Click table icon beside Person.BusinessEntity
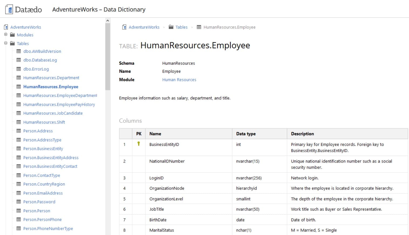Viewport: 409px width, 235px height. tap(19, 149)
